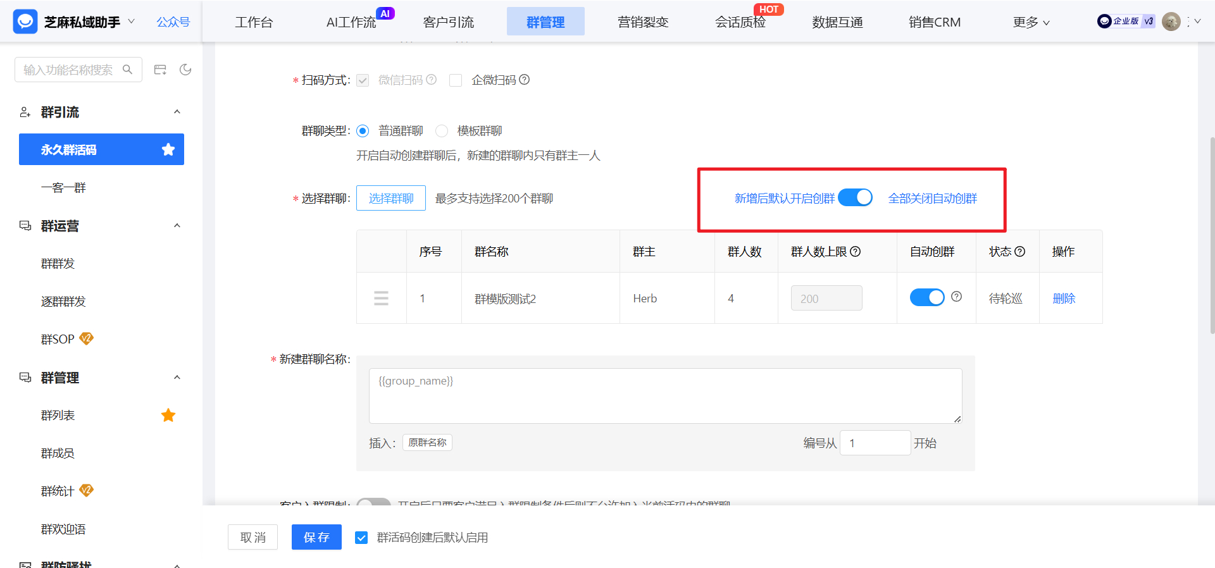
Task: Open 群统计 in sidebar
Action: pyautogui.click(x=58, y=491)
